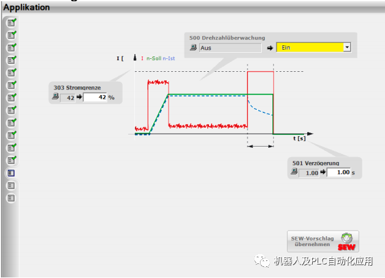Click transfer arrow in 303 Stromgrenze box
This screenshot has height=278, width=385.
(79, 97)
